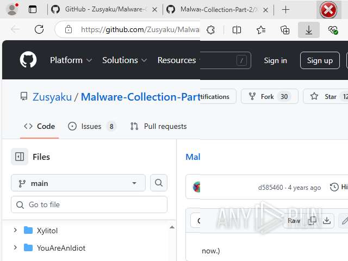Open file History clock icon
348x261 pixels.
point(334,187)
